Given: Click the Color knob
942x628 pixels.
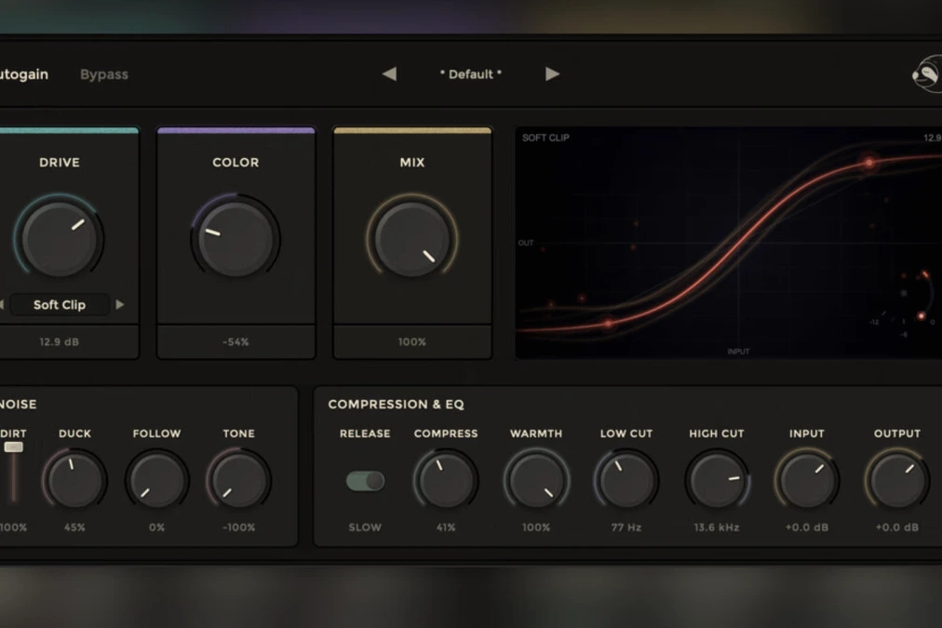Looking at the screenshot, I should 235,238.
